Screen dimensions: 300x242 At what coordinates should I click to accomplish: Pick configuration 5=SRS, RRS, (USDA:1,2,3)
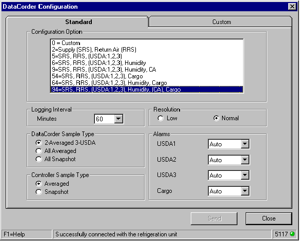147,56
